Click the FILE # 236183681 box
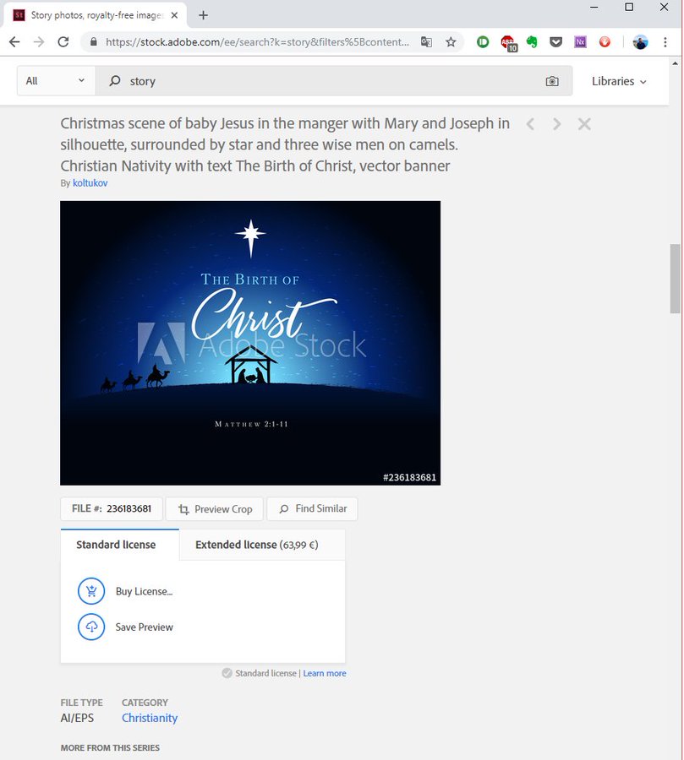The height and width of the screenshot is (760, 684). point(112,509)
